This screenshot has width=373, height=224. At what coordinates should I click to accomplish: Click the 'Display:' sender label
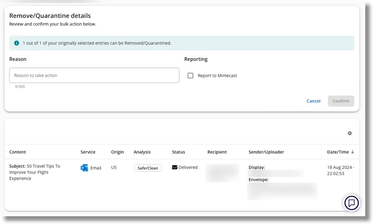[257, 167]
